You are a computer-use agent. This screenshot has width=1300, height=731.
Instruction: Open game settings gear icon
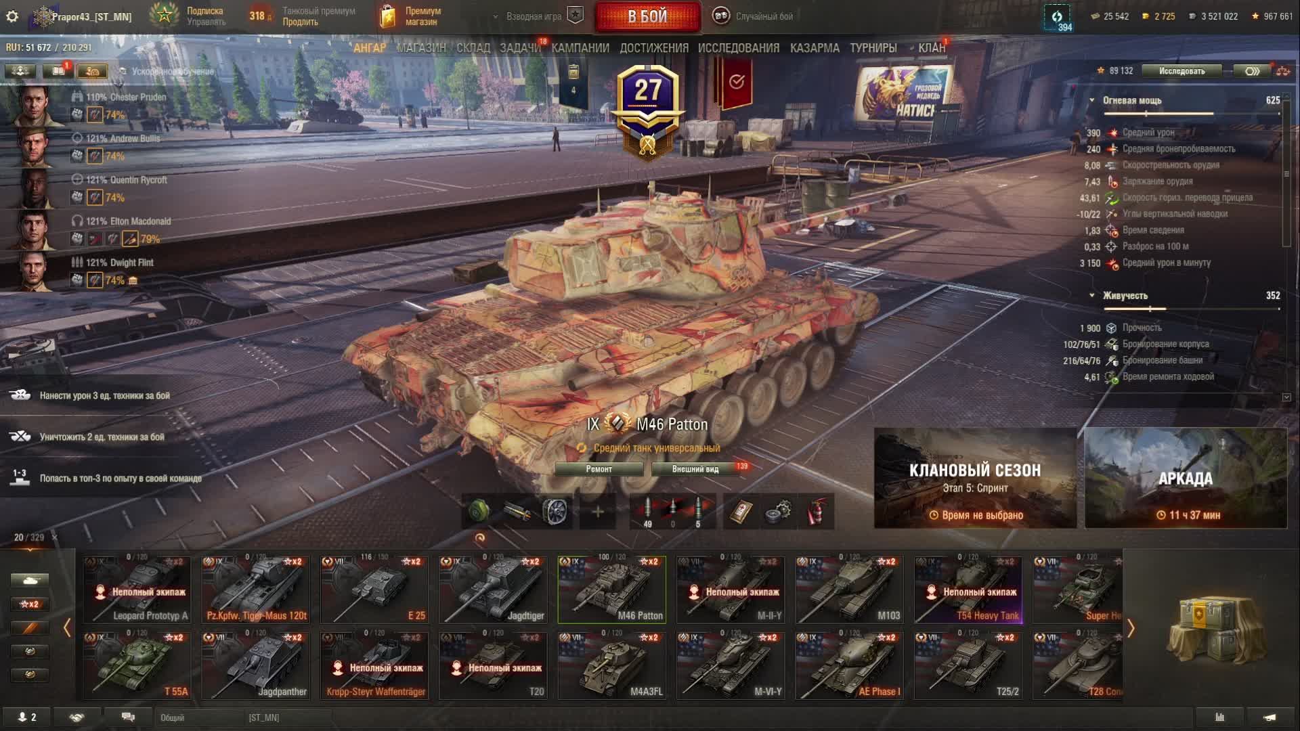coord(12,16)
